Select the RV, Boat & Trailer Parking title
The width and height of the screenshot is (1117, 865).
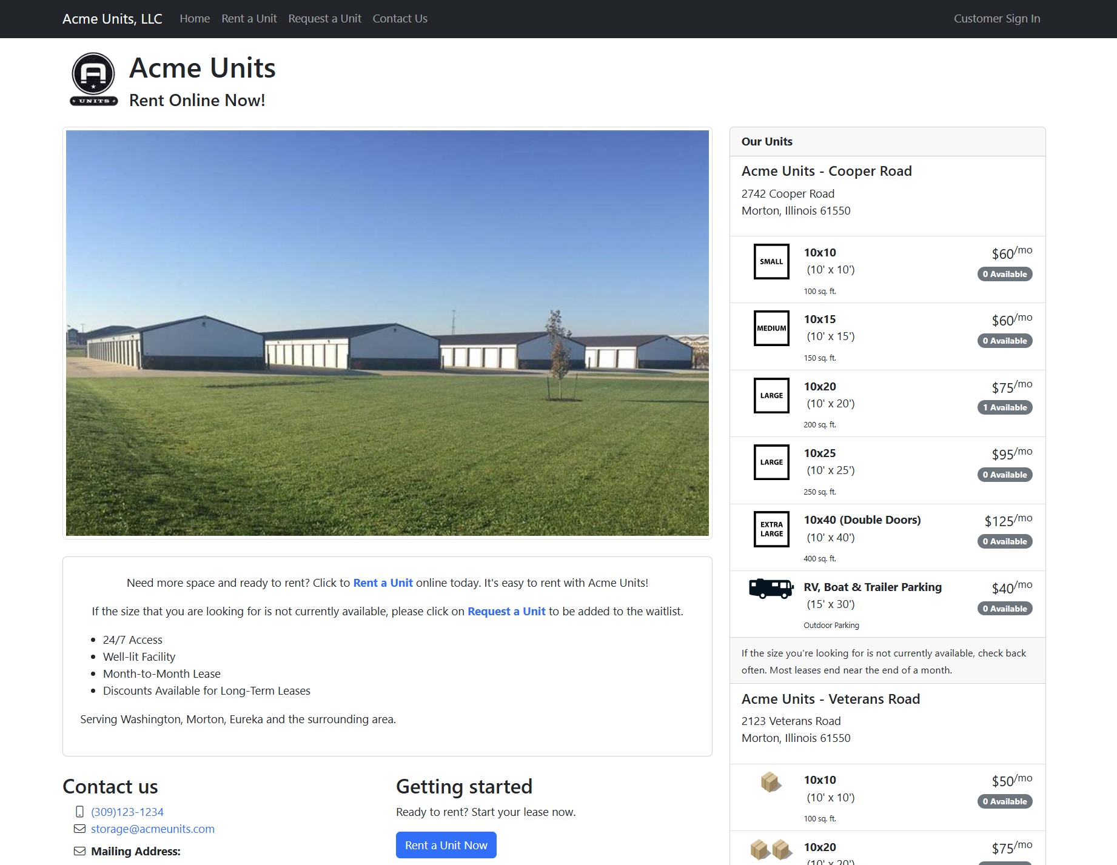pos(873,587)
